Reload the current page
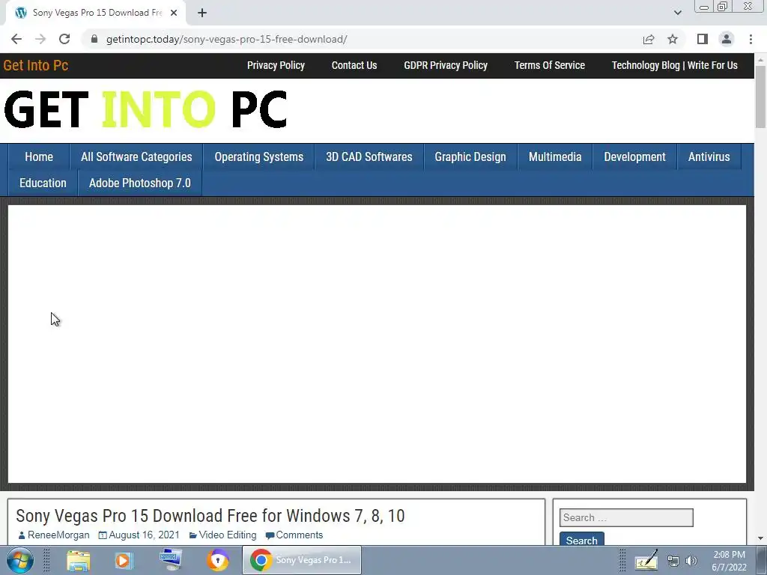767x575 pixels. [x=64, y=39]
